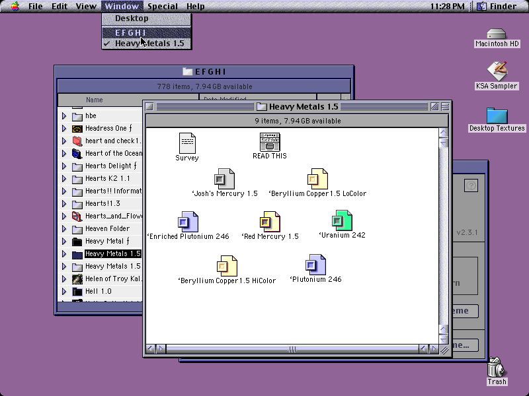Viewport: 529px width, 396px height.
Task: Expand the Hearts Delight ƒ triangle
Action: (x=64, y=166)
